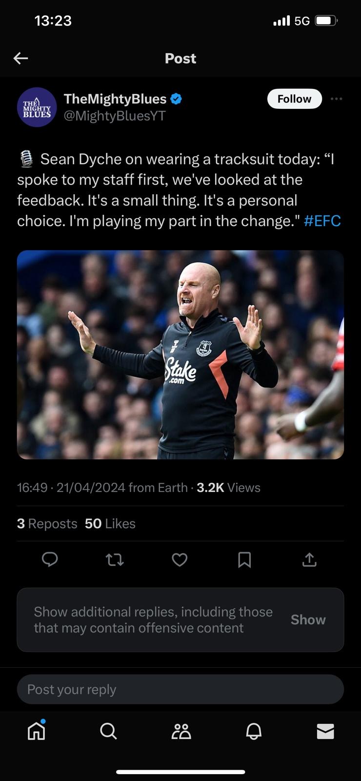The width and height of the screenshot is (361, 781).
Task: Tap the back arrow icon
Action: [20, 59]
